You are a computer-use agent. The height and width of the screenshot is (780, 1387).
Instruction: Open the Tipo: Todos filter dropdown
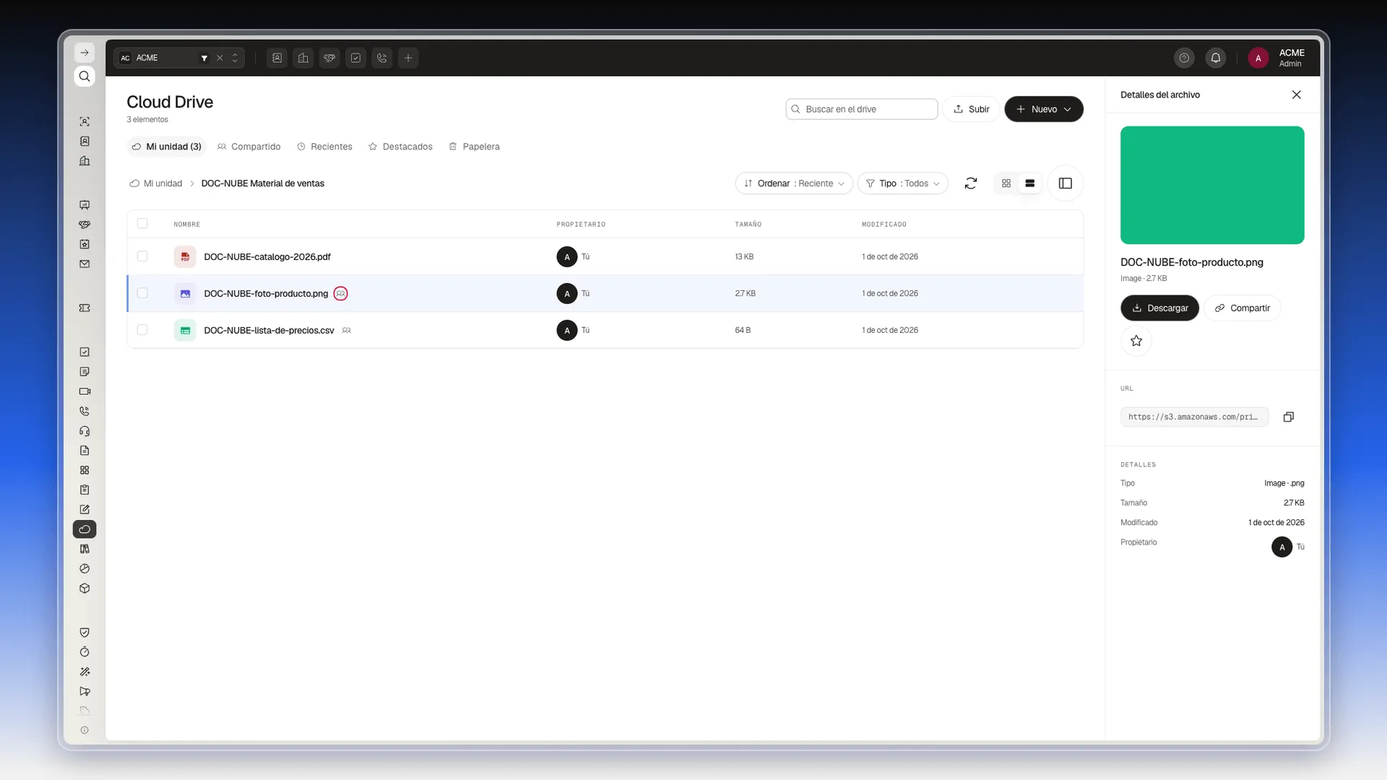point(903,183)
